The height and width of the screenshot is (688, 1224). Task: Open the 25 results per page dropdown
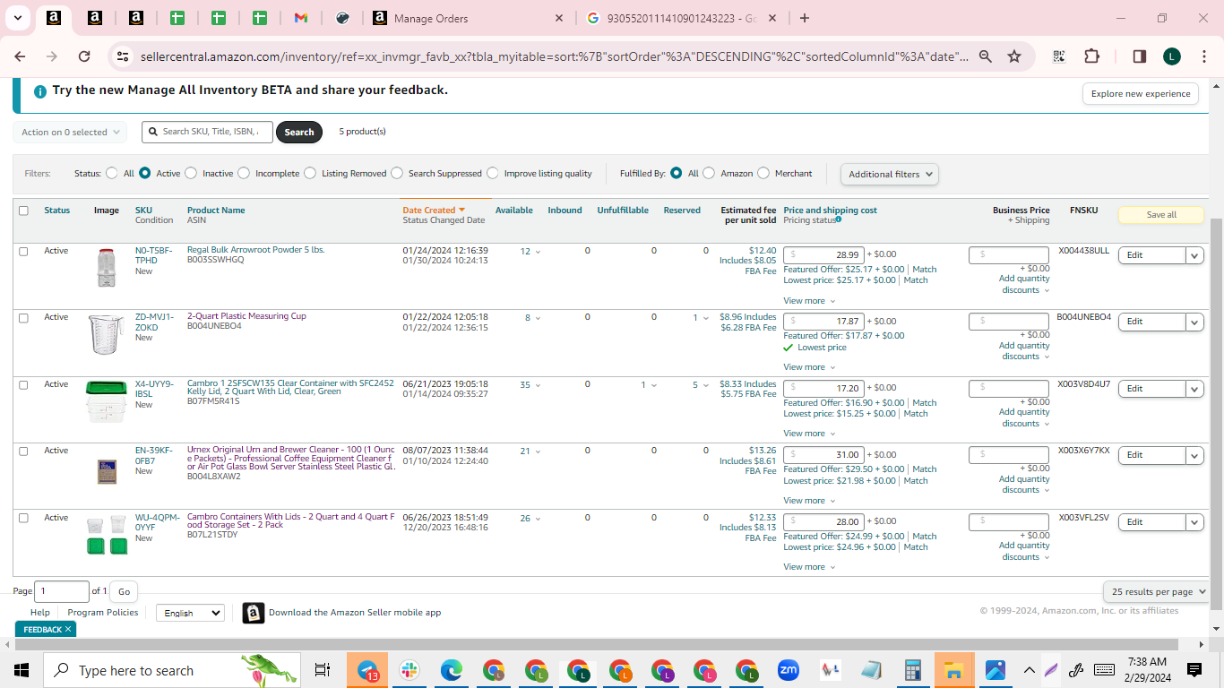point(1156,591)
